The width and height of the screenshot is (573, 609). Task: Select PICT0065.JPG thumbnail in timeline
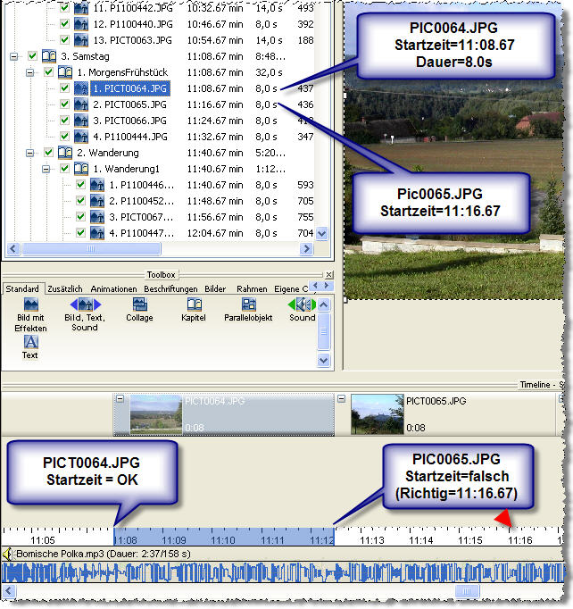(374, 413)
